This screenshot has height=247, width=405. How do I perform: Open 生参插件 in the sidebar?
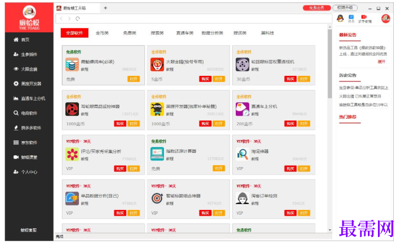click(x=25, y=54)
